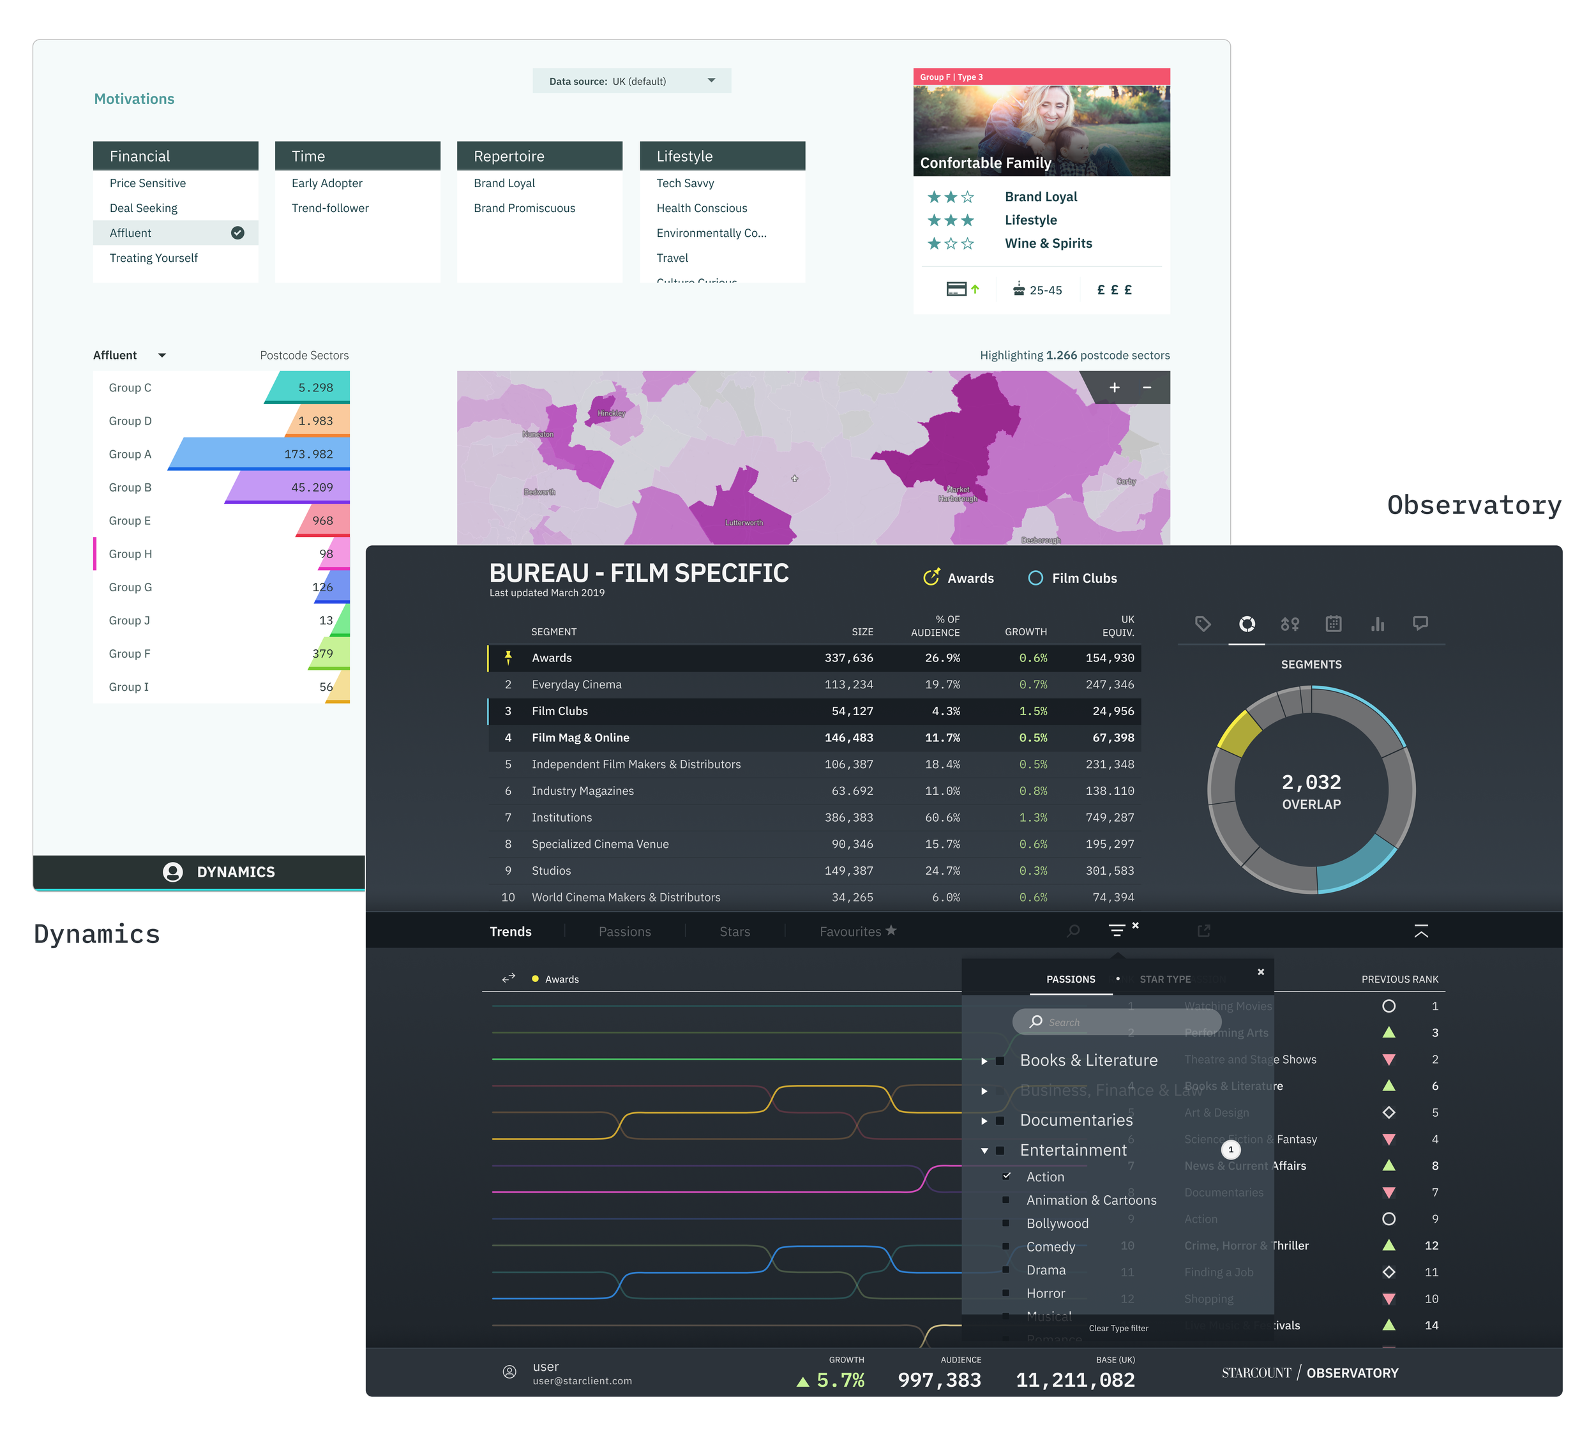Click Clear Type filter link
The height and width of the screenshot is (1450, 1596).
coord(1118,1328)
